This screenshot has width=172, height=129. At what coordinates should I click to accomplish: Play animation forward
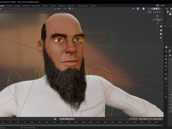click(68, 119)
